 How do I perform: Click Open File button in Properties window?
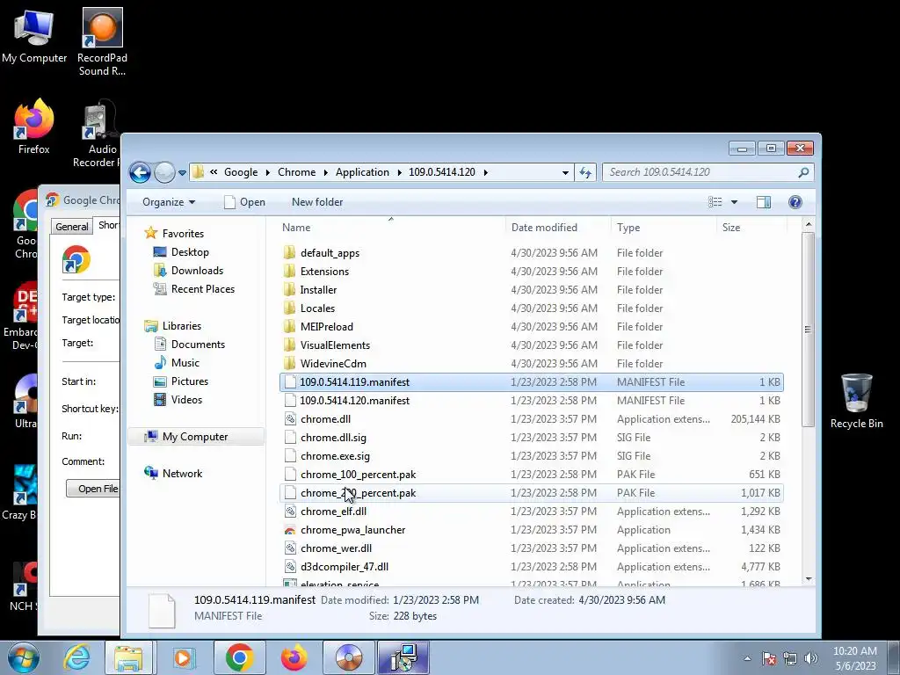click(x=93, y=489)
